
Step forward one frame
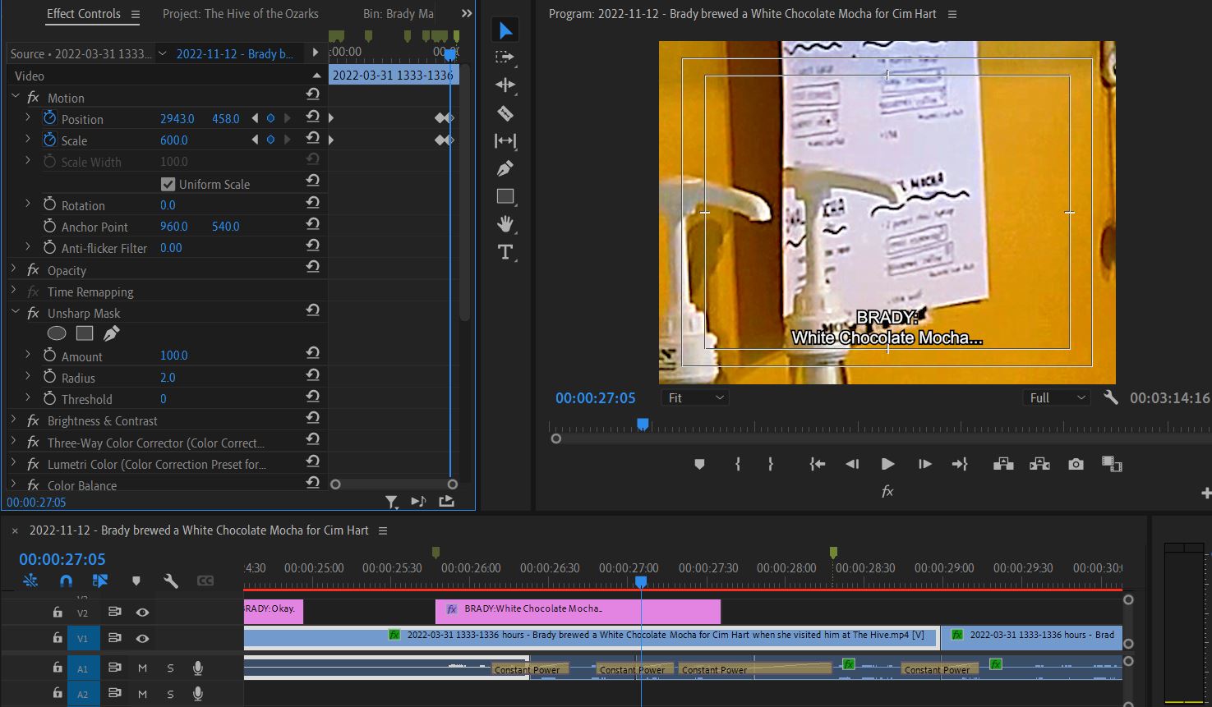click(924, 464)
